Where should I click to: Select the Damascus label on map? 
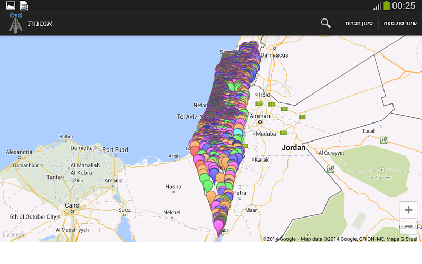pos(275,55)
